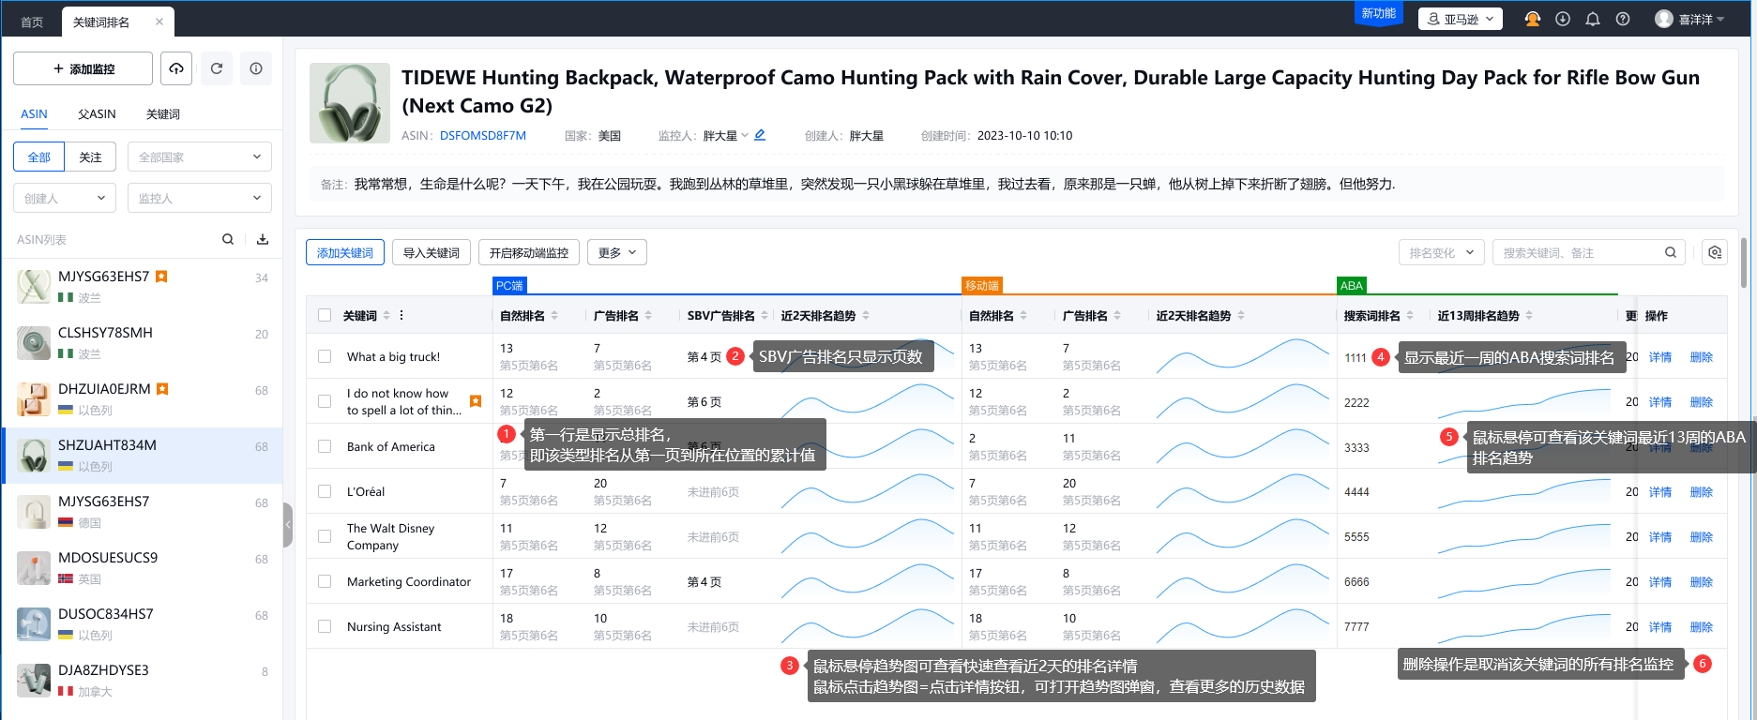This screenshot has width=1757, height=720.
Task: Open the customer service headset icon
Action: tap(1533, 19)
